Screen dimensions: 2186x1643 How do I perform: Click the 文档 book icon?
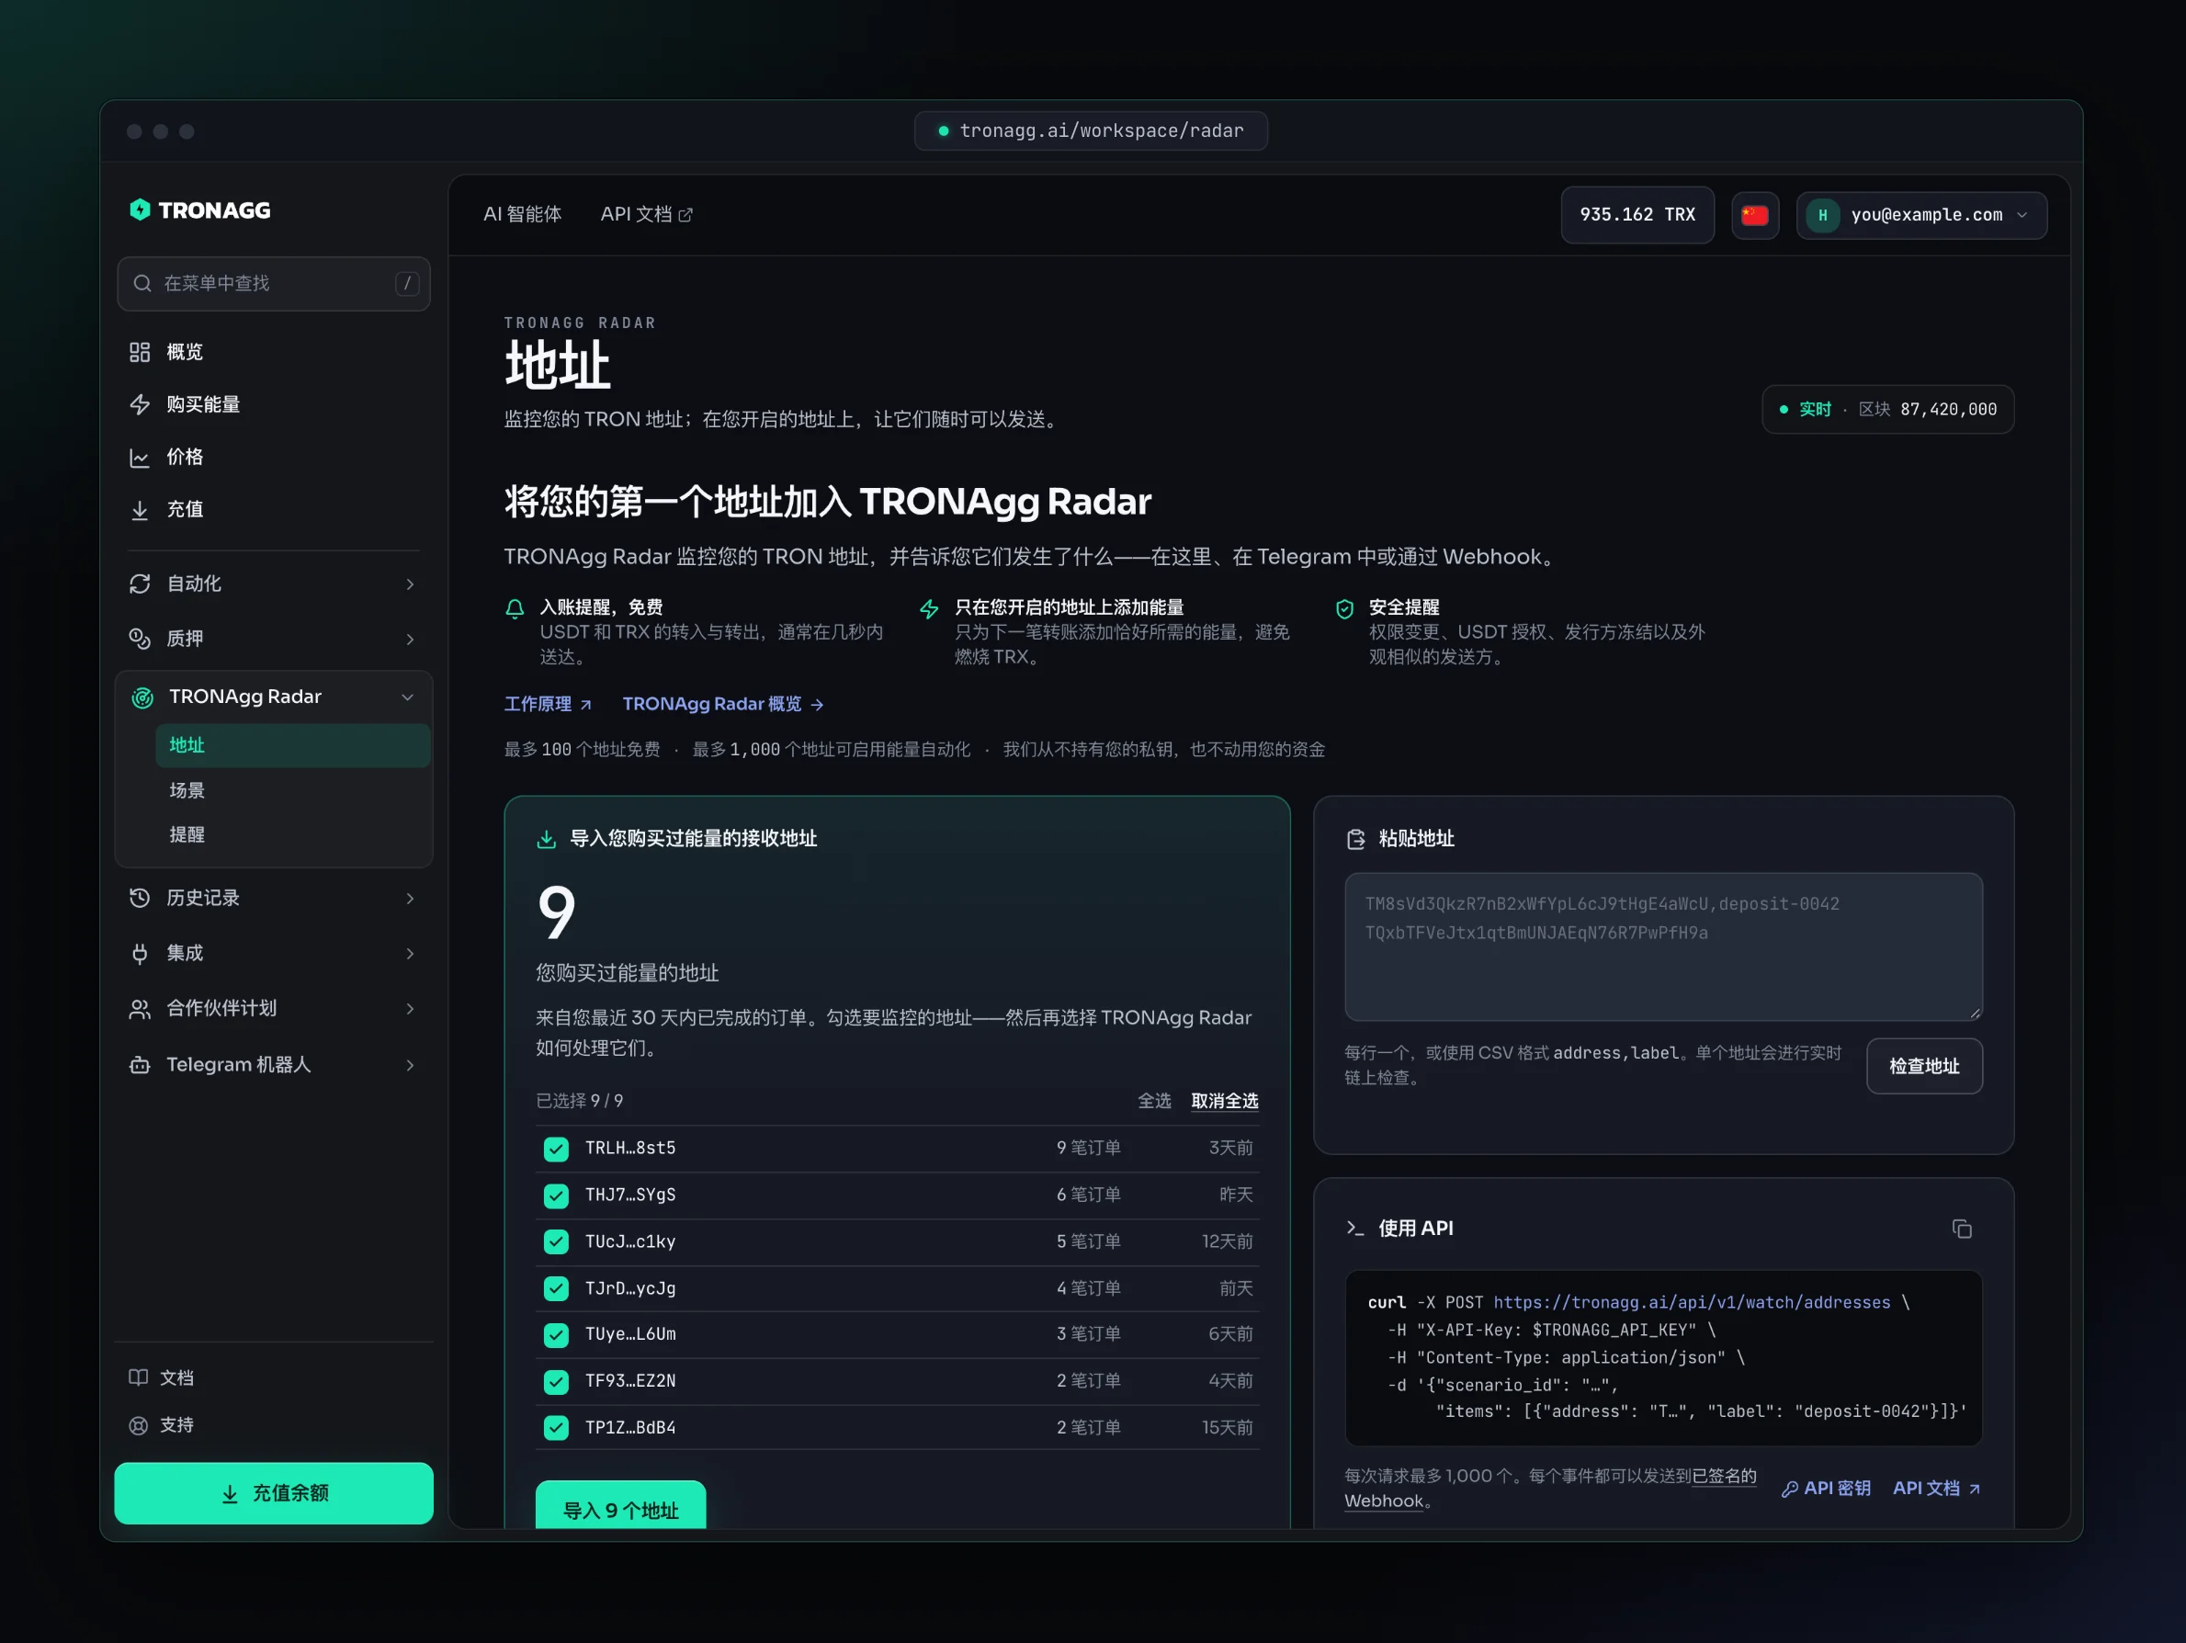coord(139,1377)
